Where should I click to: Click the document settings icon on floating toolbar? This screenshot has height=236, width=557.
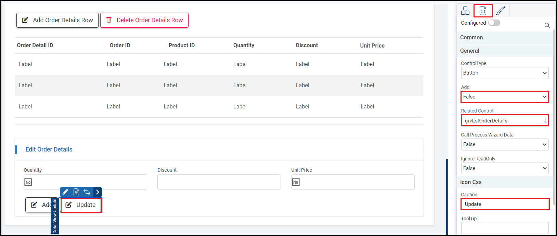76,192
